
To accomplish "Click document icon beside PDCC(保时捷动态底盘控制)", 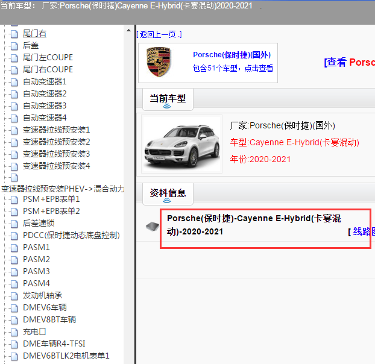I will point(14,236).
